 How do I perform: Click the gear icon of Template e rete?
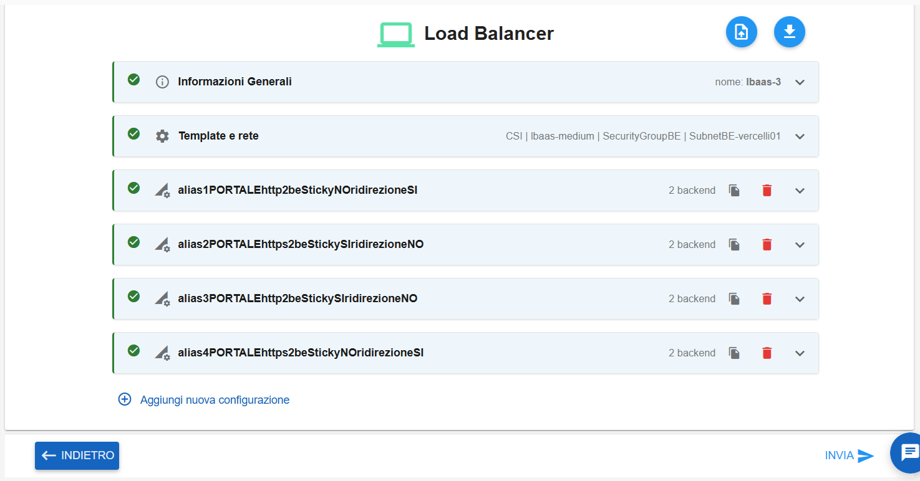pos(162,136)
